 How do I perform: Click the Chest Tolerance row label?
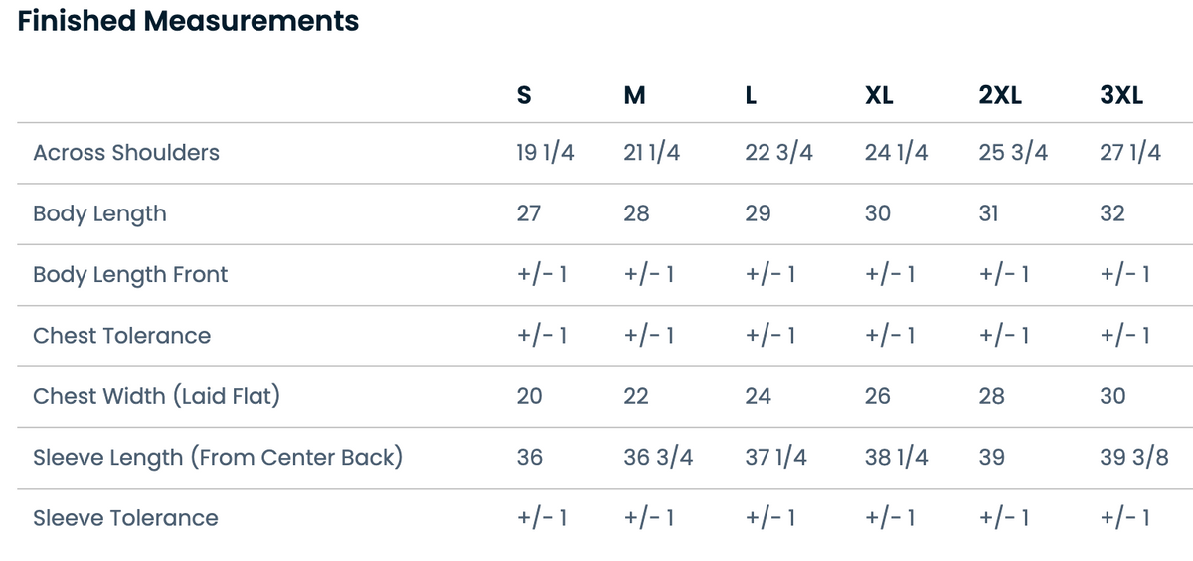pos(121,336)
